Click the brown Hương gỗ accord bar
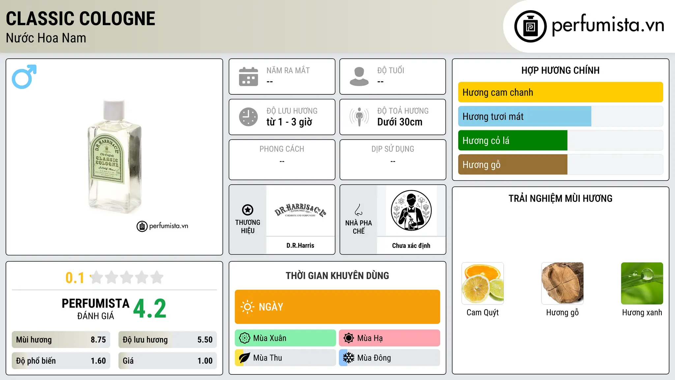 tap(513, 165)
